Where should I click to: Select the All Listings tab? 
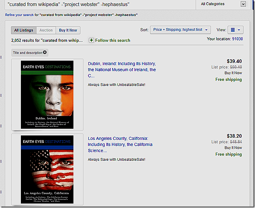click(x=24, y=30)
